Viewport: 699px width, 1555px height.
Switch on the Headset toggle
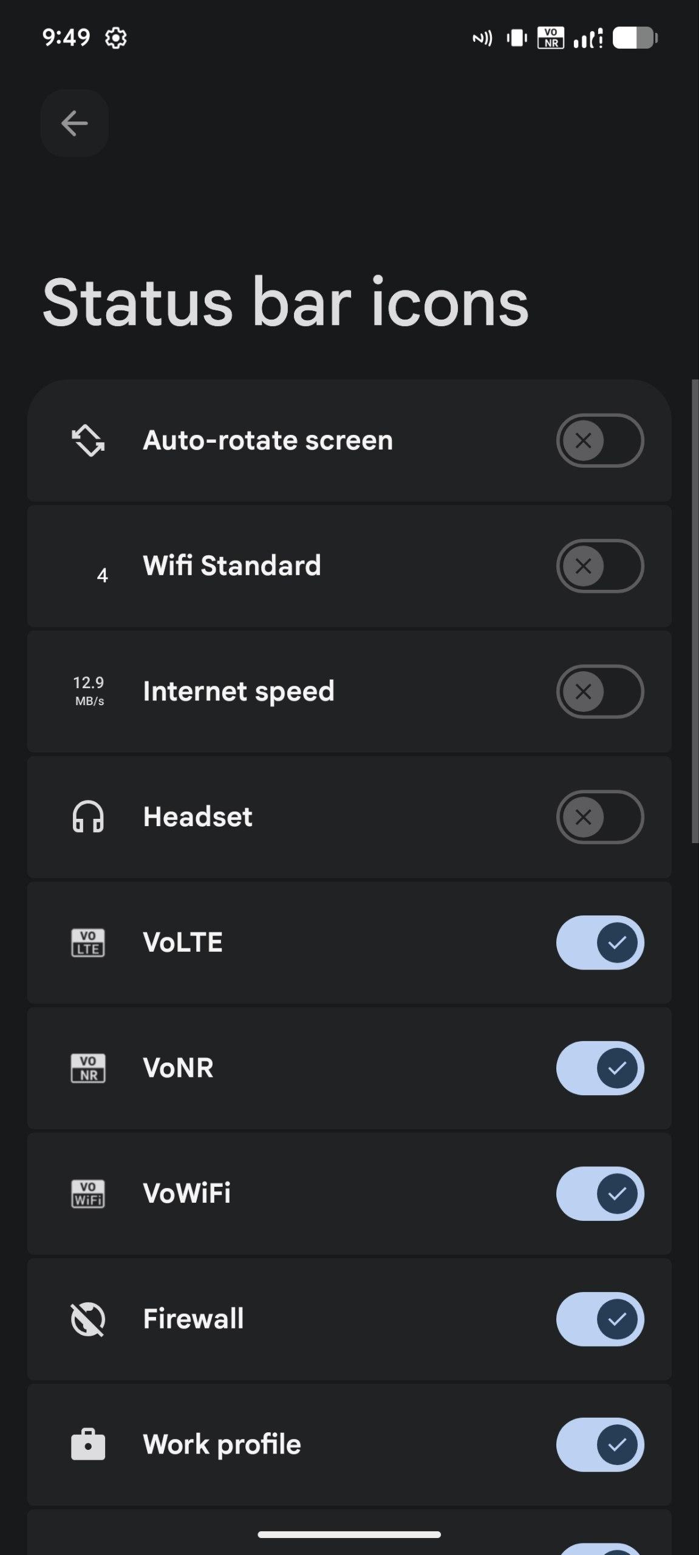click(x=599, y=816)
